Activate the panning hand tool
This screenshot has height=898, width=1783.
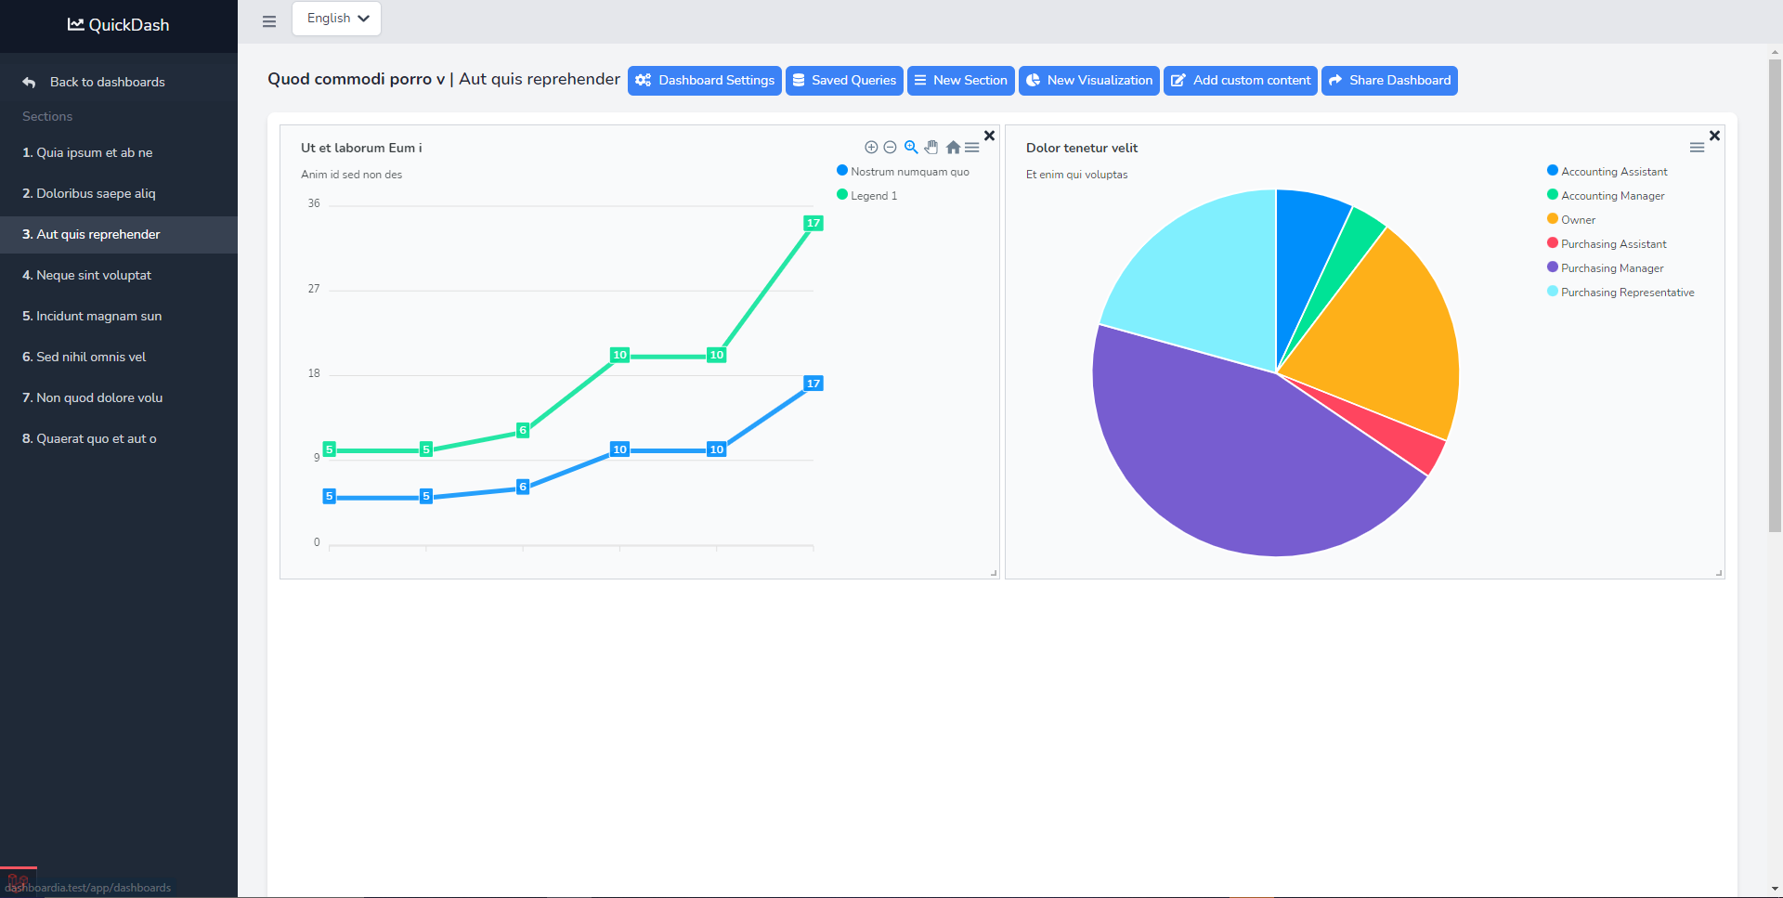(x=931, y=148)
